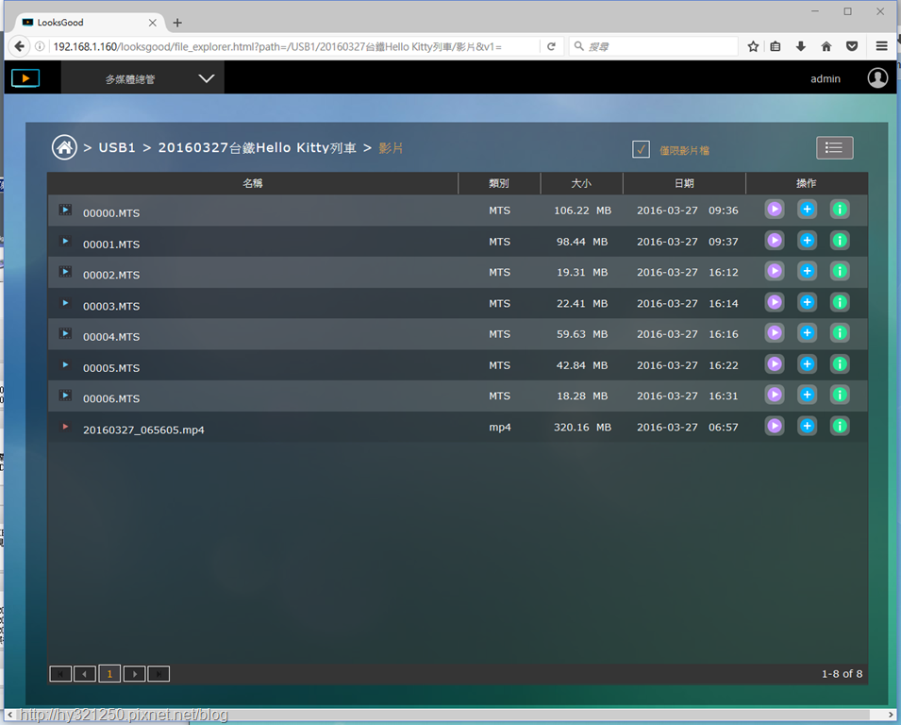Sort by 日期 column header
901x725 pixels.
684,183
